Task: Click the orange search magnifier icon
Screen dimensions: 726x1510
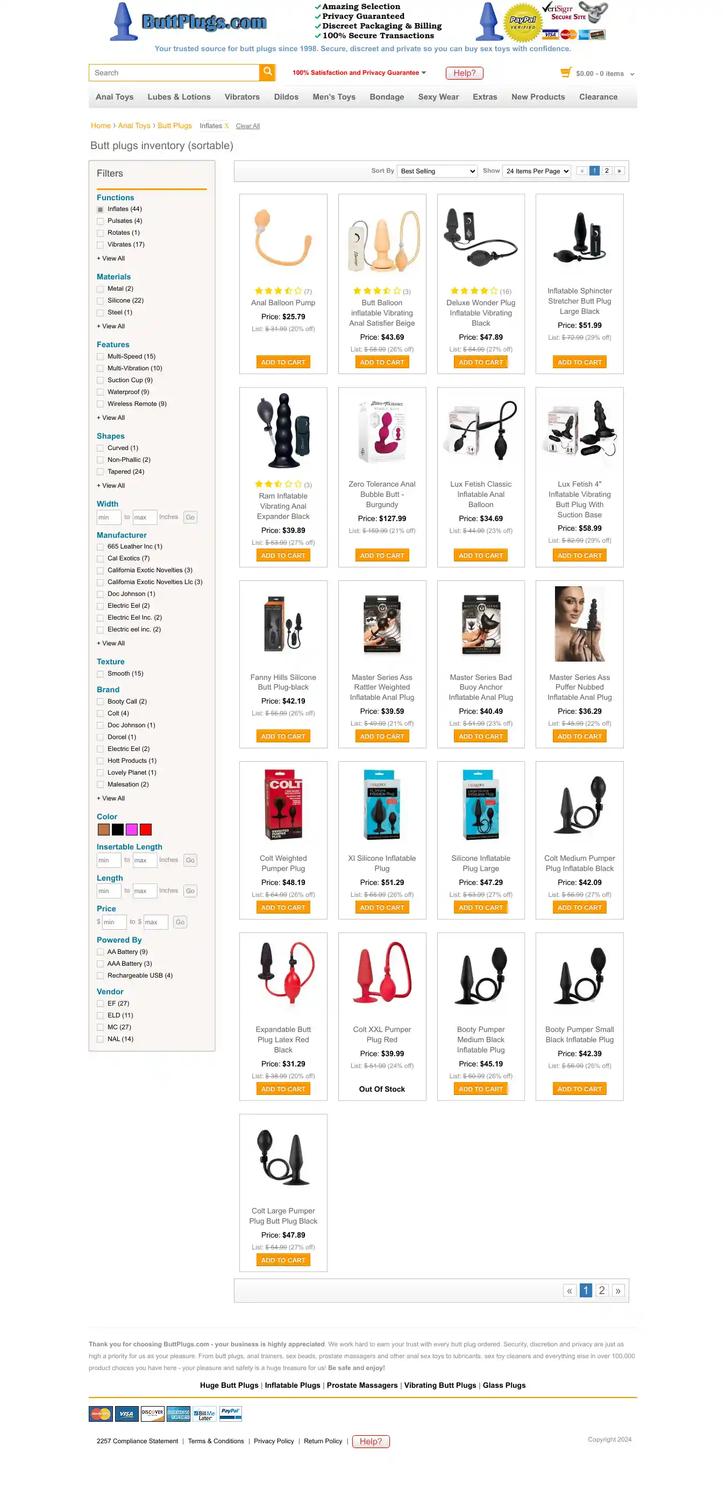Action: point(267,72)
